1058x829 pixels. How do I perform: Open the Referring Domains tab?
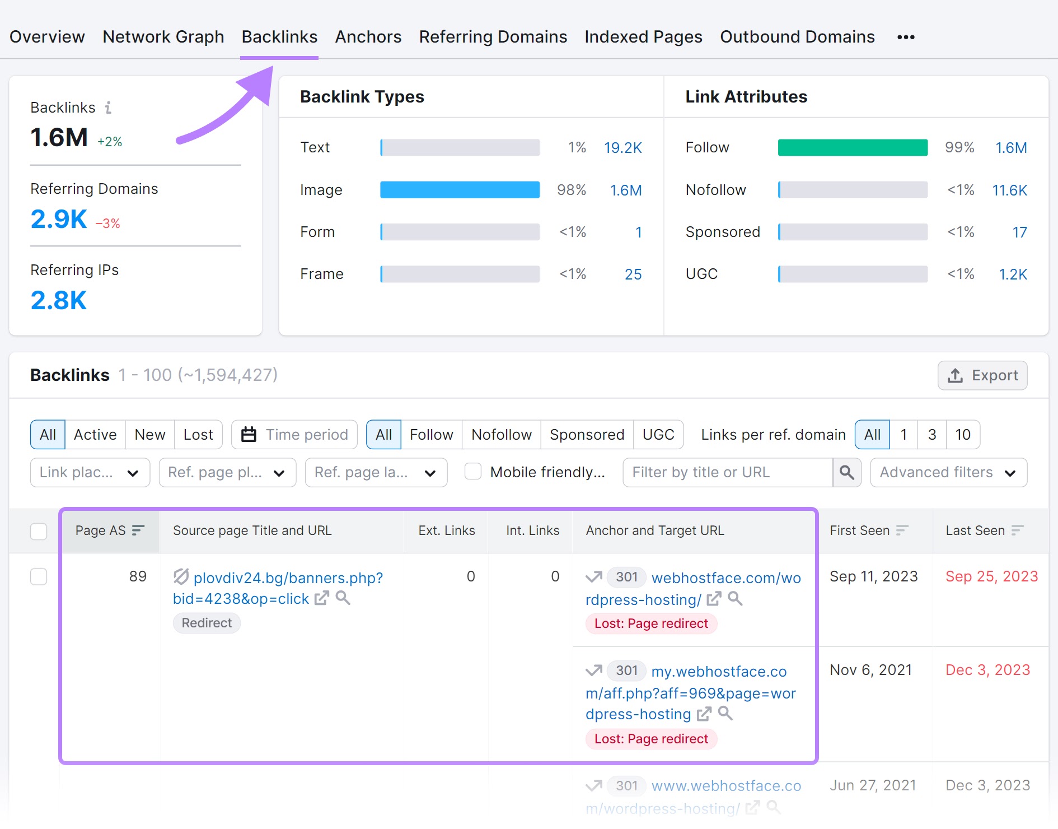[493, 36]
